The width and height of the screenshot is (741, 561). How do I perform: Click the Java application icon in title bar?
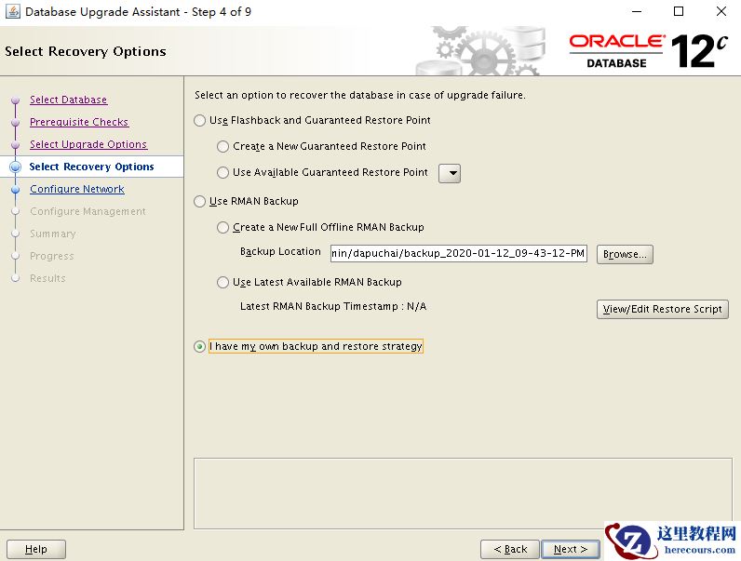[x=12, y=11]
